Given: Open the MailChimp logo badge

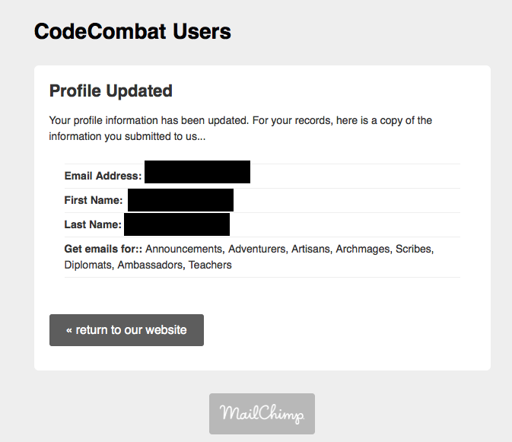Looking at the screenshot, I should pos(262,414).
